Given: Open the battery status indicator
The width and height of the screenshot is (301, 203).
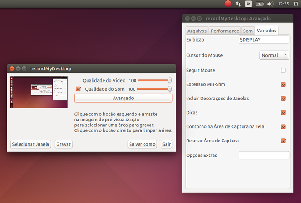Looking at the screenshot, I should tap(259, 4).
